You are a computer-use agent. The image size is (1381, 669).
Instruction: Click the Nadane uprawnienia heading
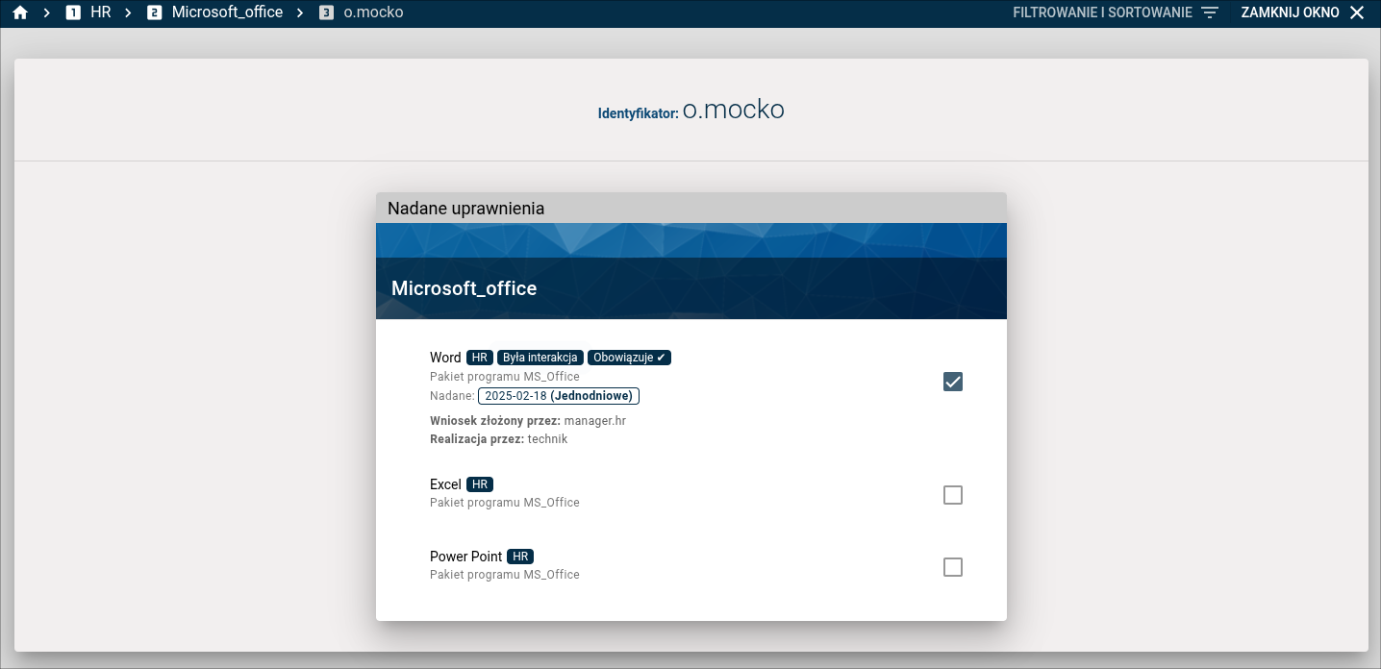465,209
